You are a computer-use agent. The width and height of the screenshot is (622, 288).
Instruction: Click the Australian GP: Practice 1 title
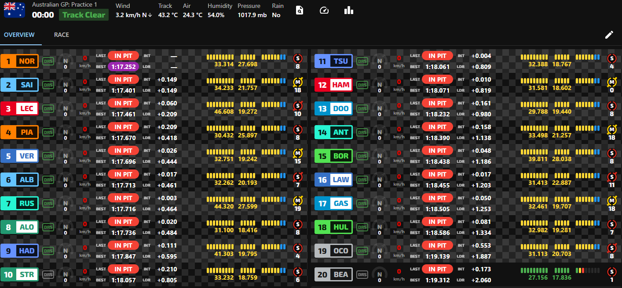65,5
